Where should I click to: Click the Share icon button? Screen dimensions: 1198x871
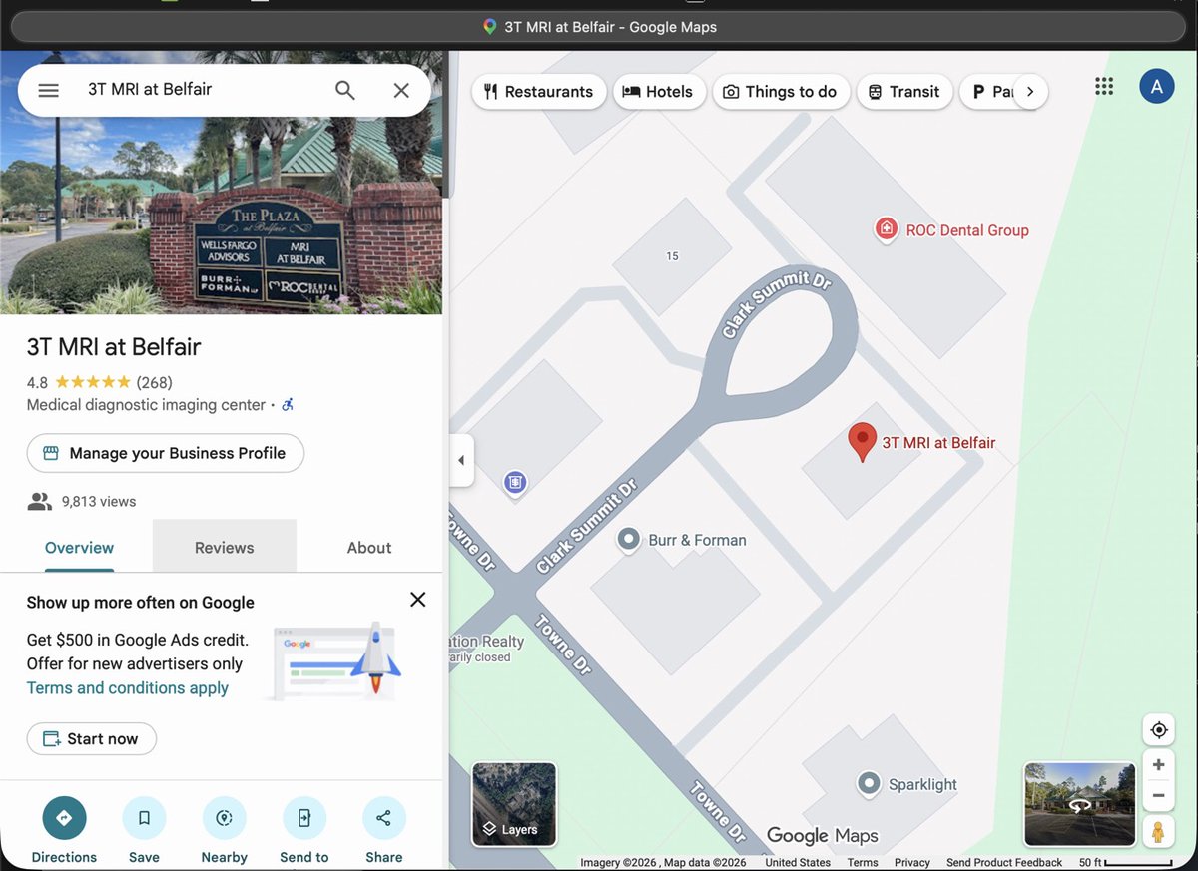[384, 818]
